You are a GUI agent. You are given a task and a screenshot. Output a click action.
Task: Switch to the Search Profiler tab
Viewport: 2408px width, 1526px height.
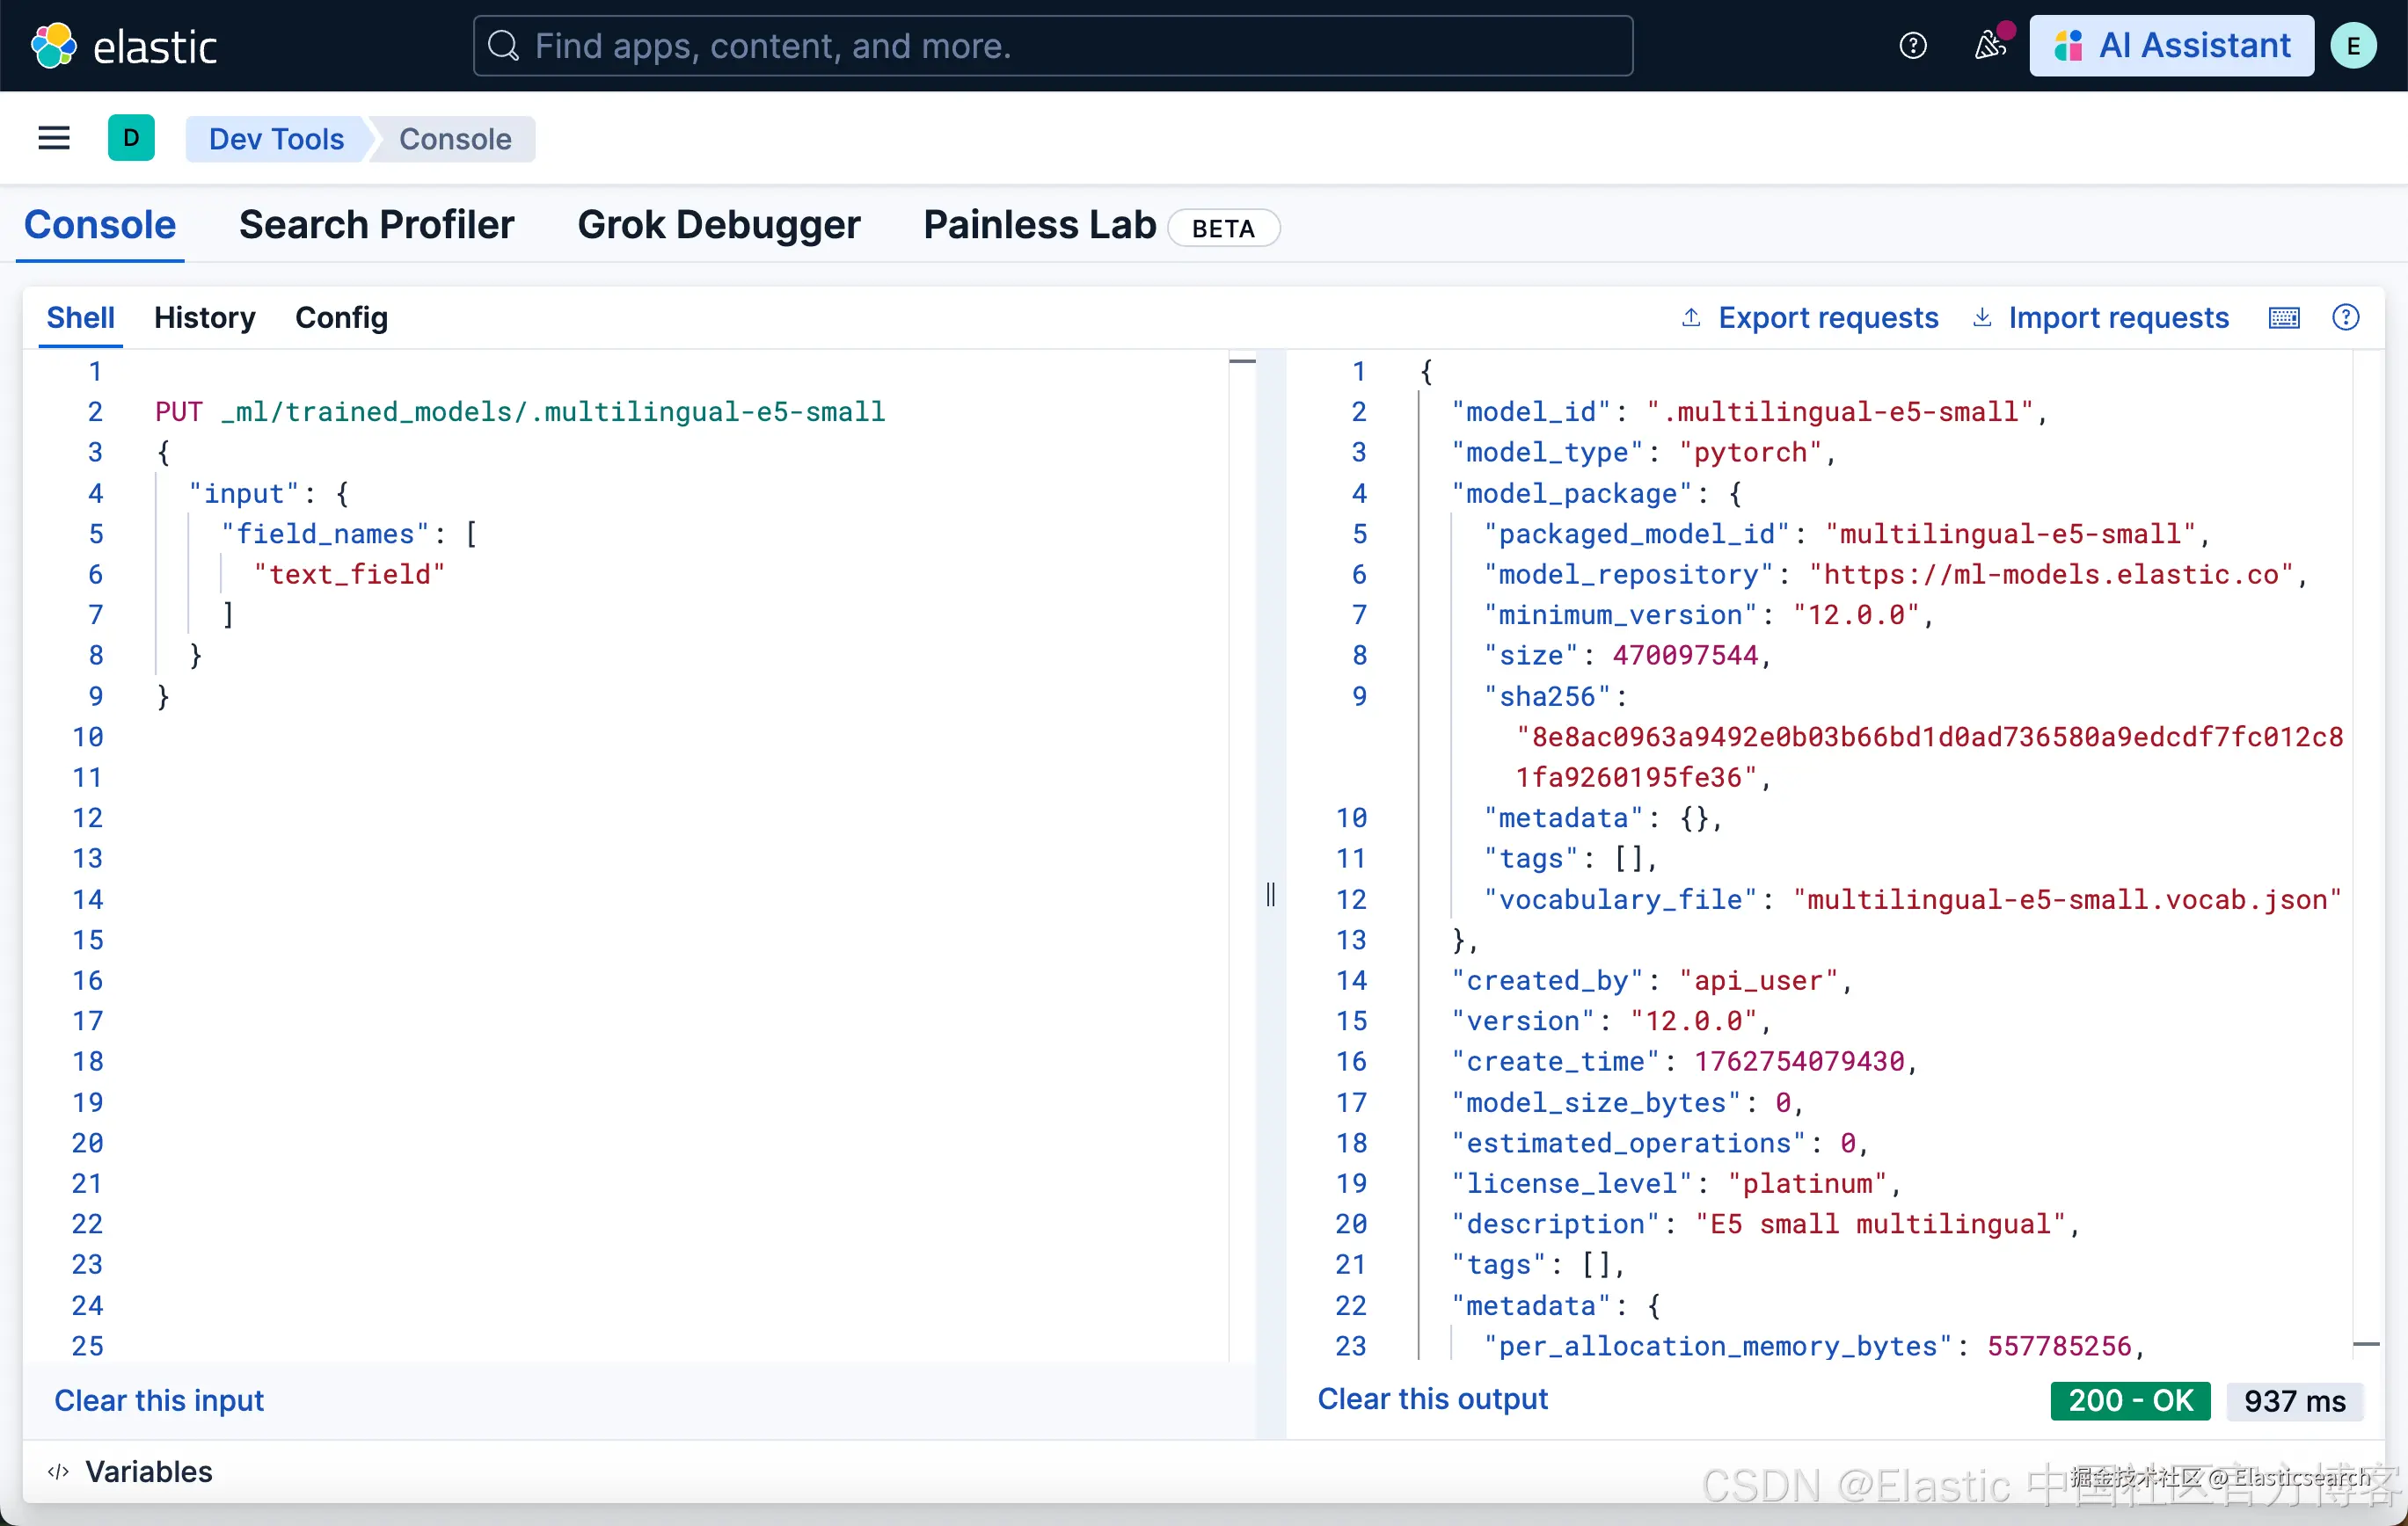click(x=376, y=225)
